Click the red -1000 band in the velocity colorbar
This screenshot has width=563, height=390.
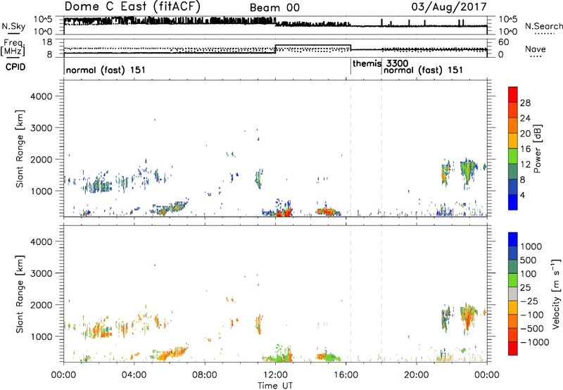point(513,348)
